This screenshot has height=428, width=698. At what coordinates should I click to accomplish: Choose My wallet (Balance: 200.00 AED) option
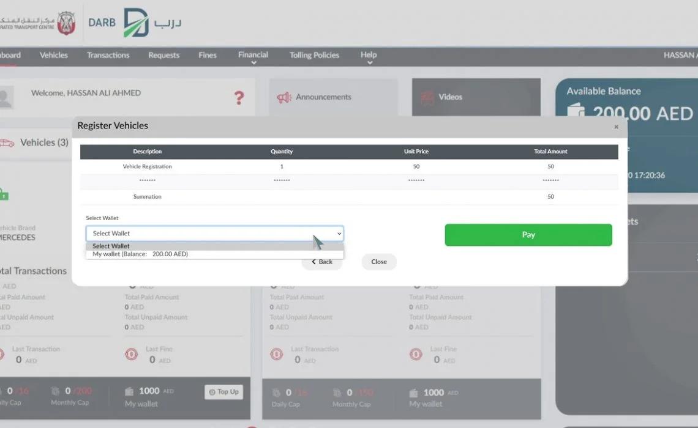point(140,254)
